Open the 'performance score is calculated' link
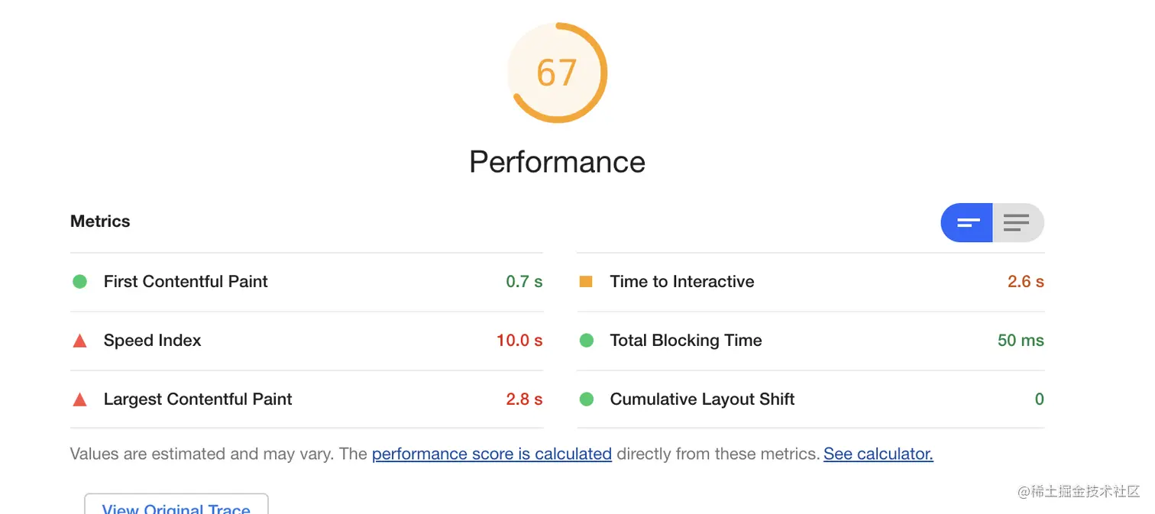 [x=492, y=454]
